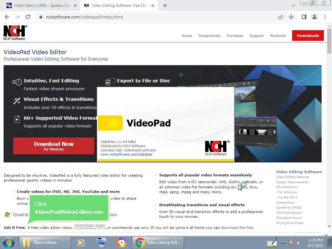Click Download Now for Windows button
The width and height of the screenshot is (332, 249).
tap(54, 146)
